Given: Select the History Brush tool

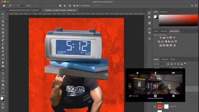Looking at the screenshot, I should (x=3, y=51).
